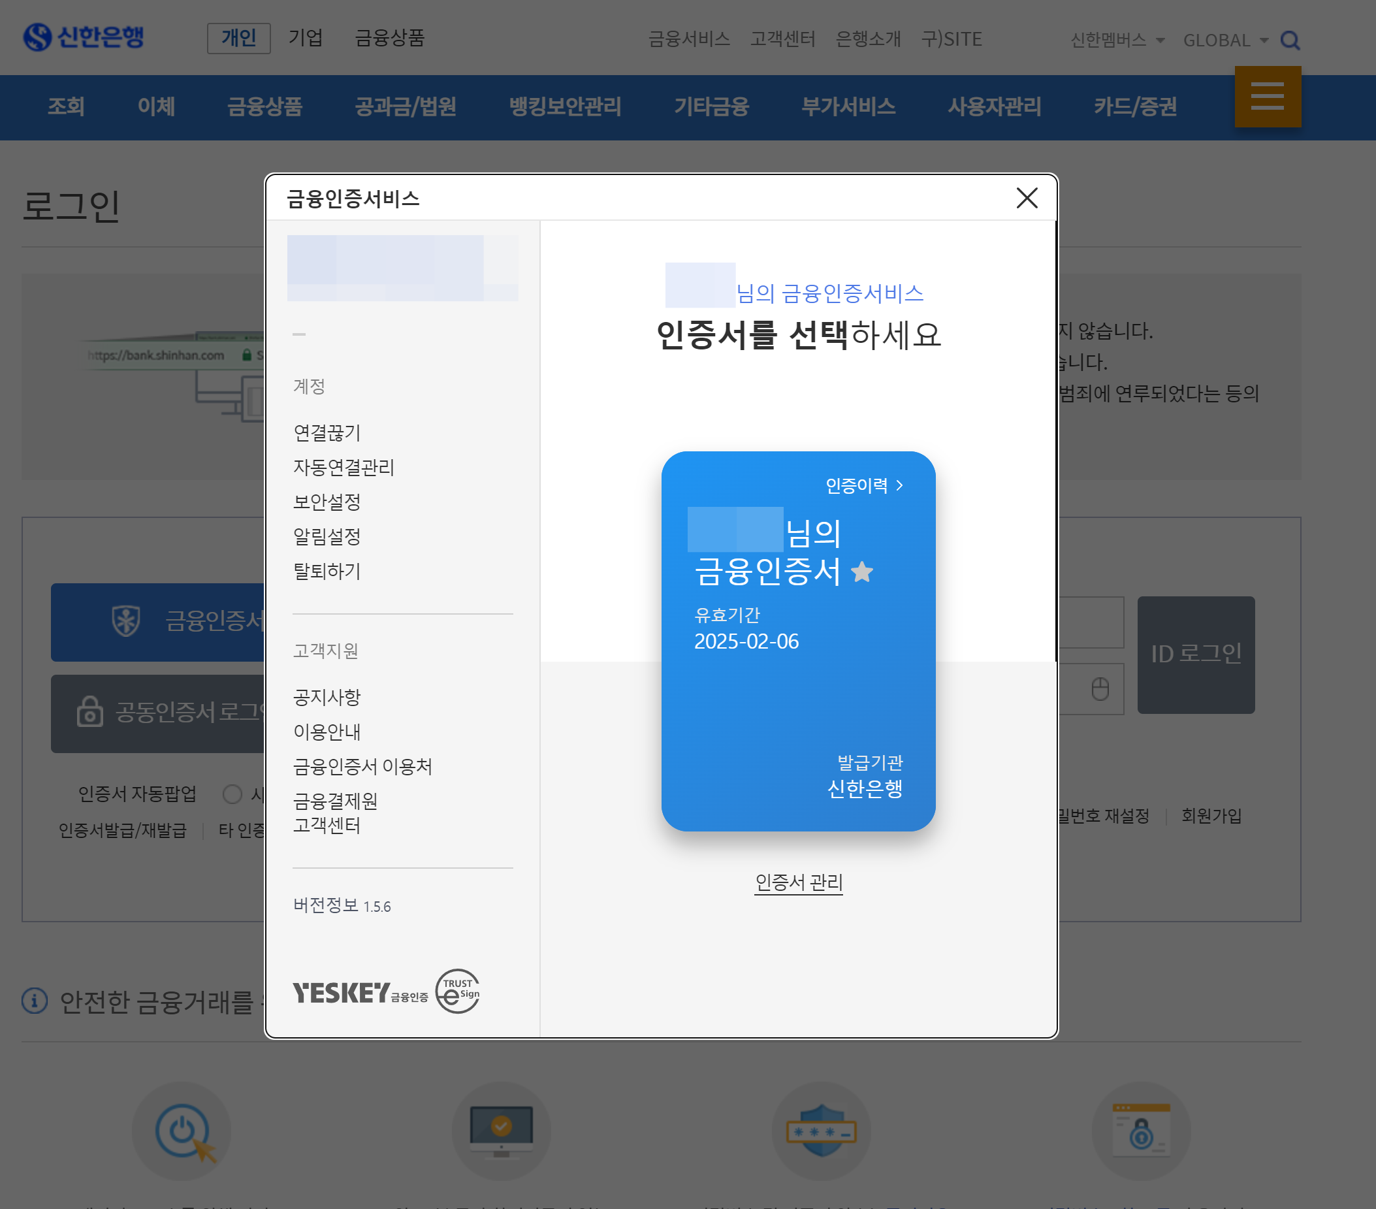Click the 인증서 관리 link
This screenshot has height=1209, width=1376.
click(x=799, y=882)
